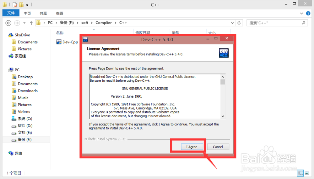Minimize the Dev-C++ installer window
Image resolution: width=314 pixels, height=179 pixels.
coord(208,39)
